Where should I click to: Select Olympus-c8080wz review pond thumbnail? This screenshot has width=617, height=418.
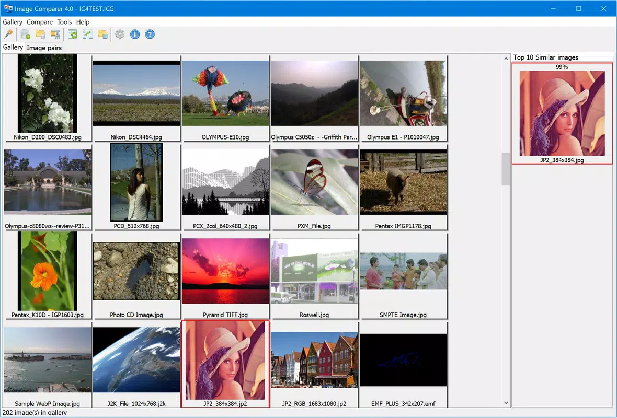48,182
